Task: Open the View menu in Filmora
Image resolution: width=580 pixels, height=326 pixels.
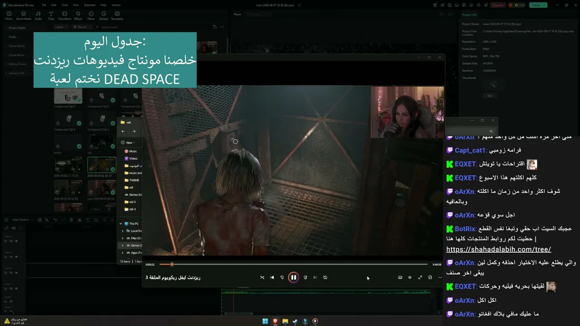Action: [76, 5]
